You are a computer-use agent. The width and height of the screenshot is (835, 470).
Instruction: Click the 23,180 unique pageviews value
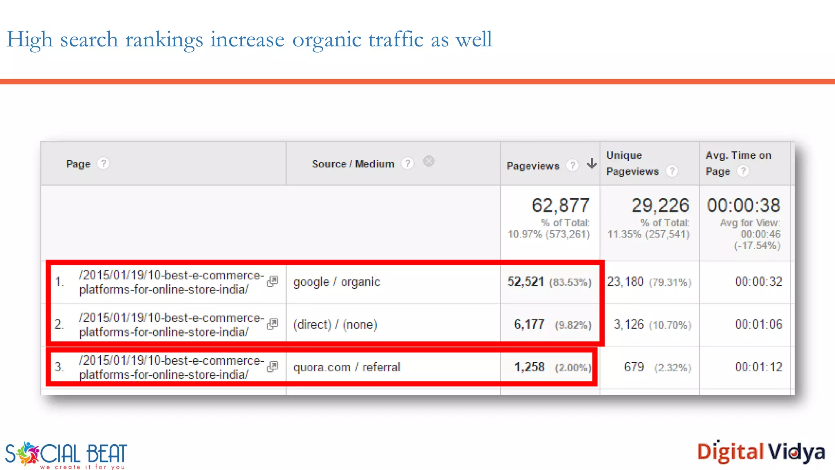tap(625, 282)
